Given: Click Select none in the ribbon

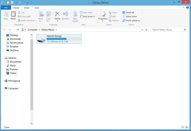Looking at the screenshot, I should point(129,16).
